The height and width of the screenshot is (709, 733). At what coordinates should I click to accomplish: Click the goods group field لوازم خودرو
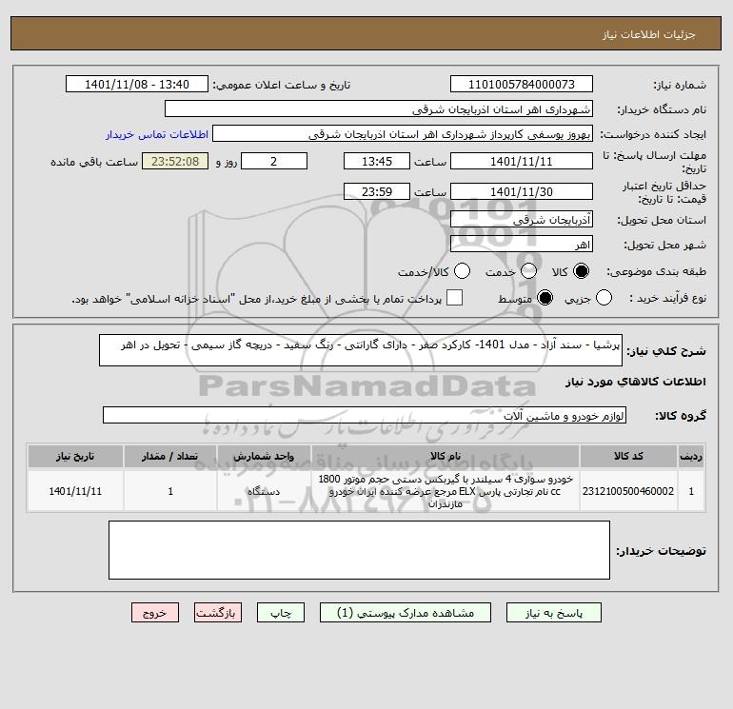coord(365,415)
